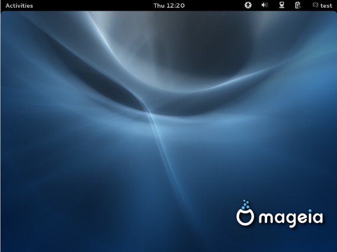Select the Activities item in the top bar
This screenshot has height=252, width=337.
tap(19, 5)
